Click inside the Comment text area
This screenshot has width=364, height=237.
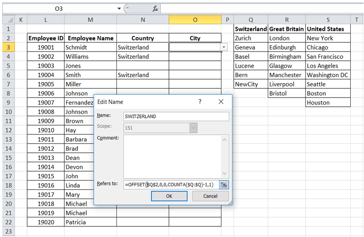coord(173,156)
